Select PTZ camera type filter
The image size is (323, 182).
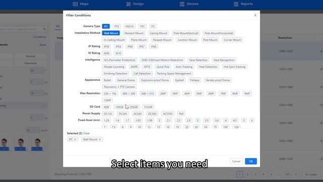[117, 26]
